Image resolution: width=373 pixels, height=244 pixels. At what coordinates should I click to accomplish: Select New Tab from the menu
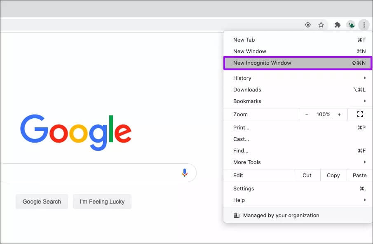(298, 40)
